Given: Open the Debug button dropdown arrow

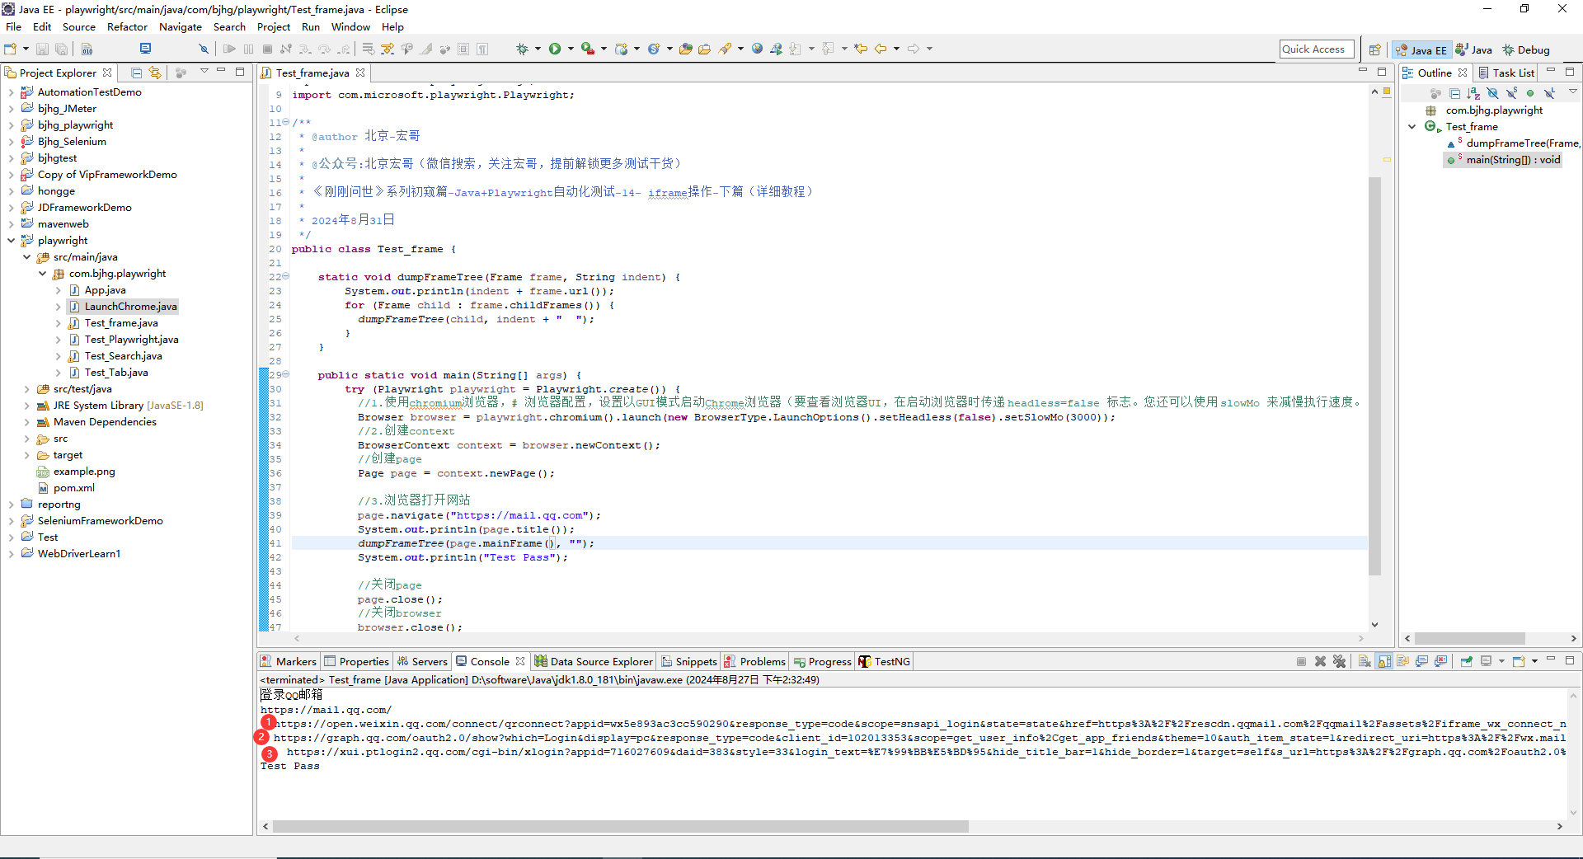Looking at the screenshot, I should pyautogui.click(x=538, y=49).
